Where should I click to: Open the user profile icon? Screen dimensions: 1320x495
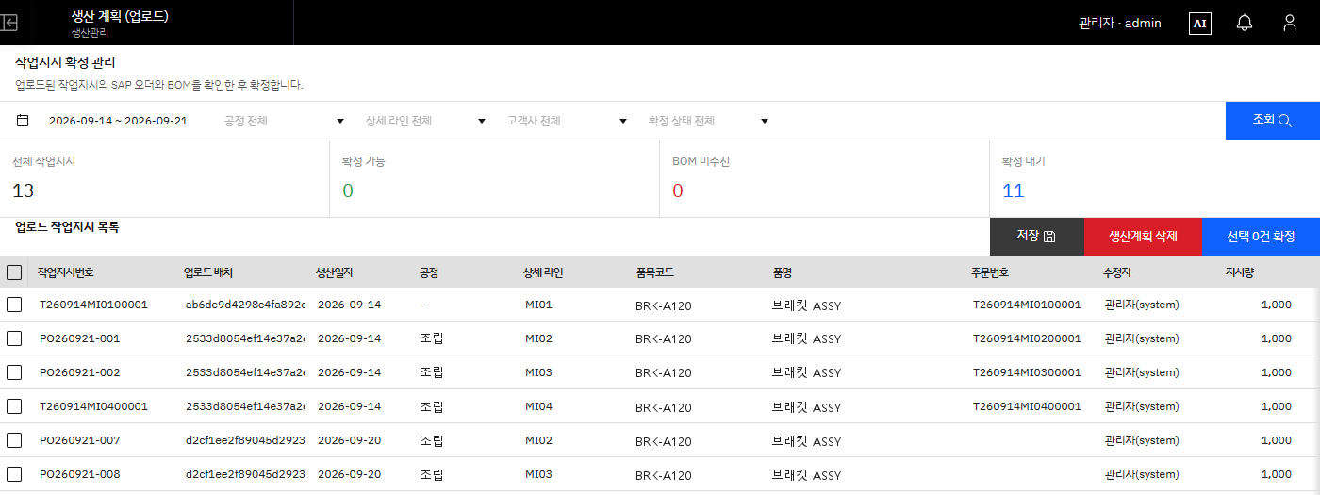coord(1290,24)
